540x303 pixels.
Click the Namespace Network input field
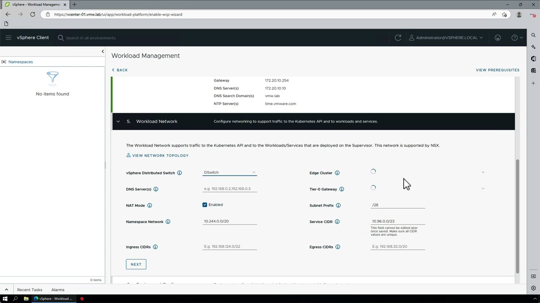[x=229, y=221]
